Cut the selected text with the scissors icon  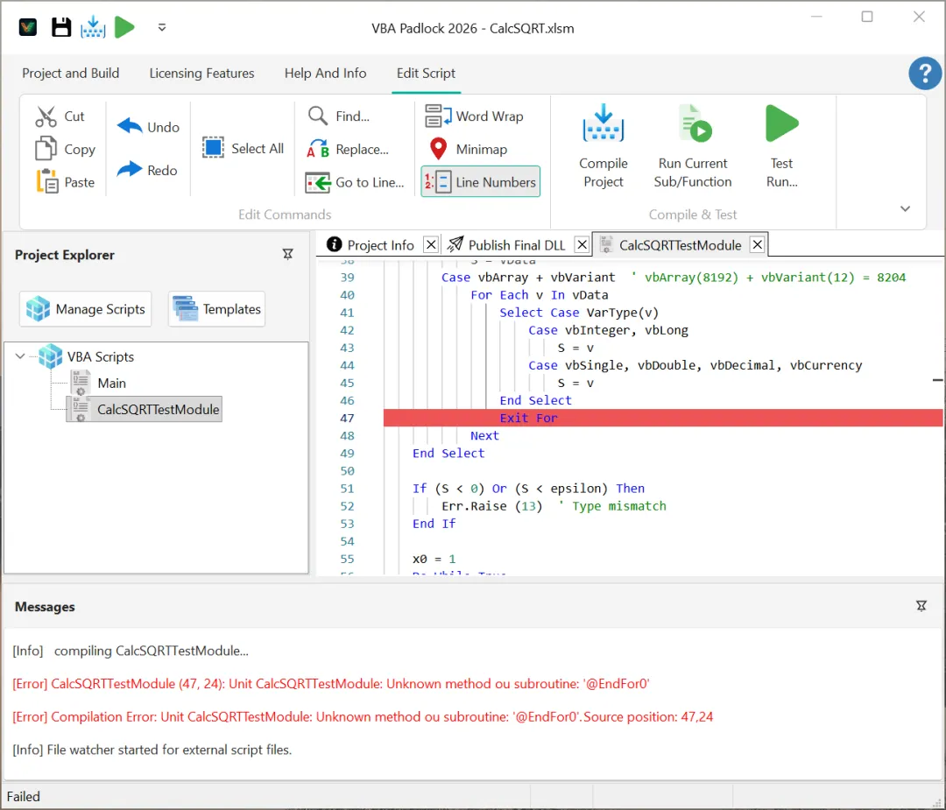click(60, 116)
